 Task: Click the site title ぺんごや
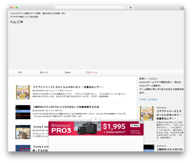pos(17,22)
